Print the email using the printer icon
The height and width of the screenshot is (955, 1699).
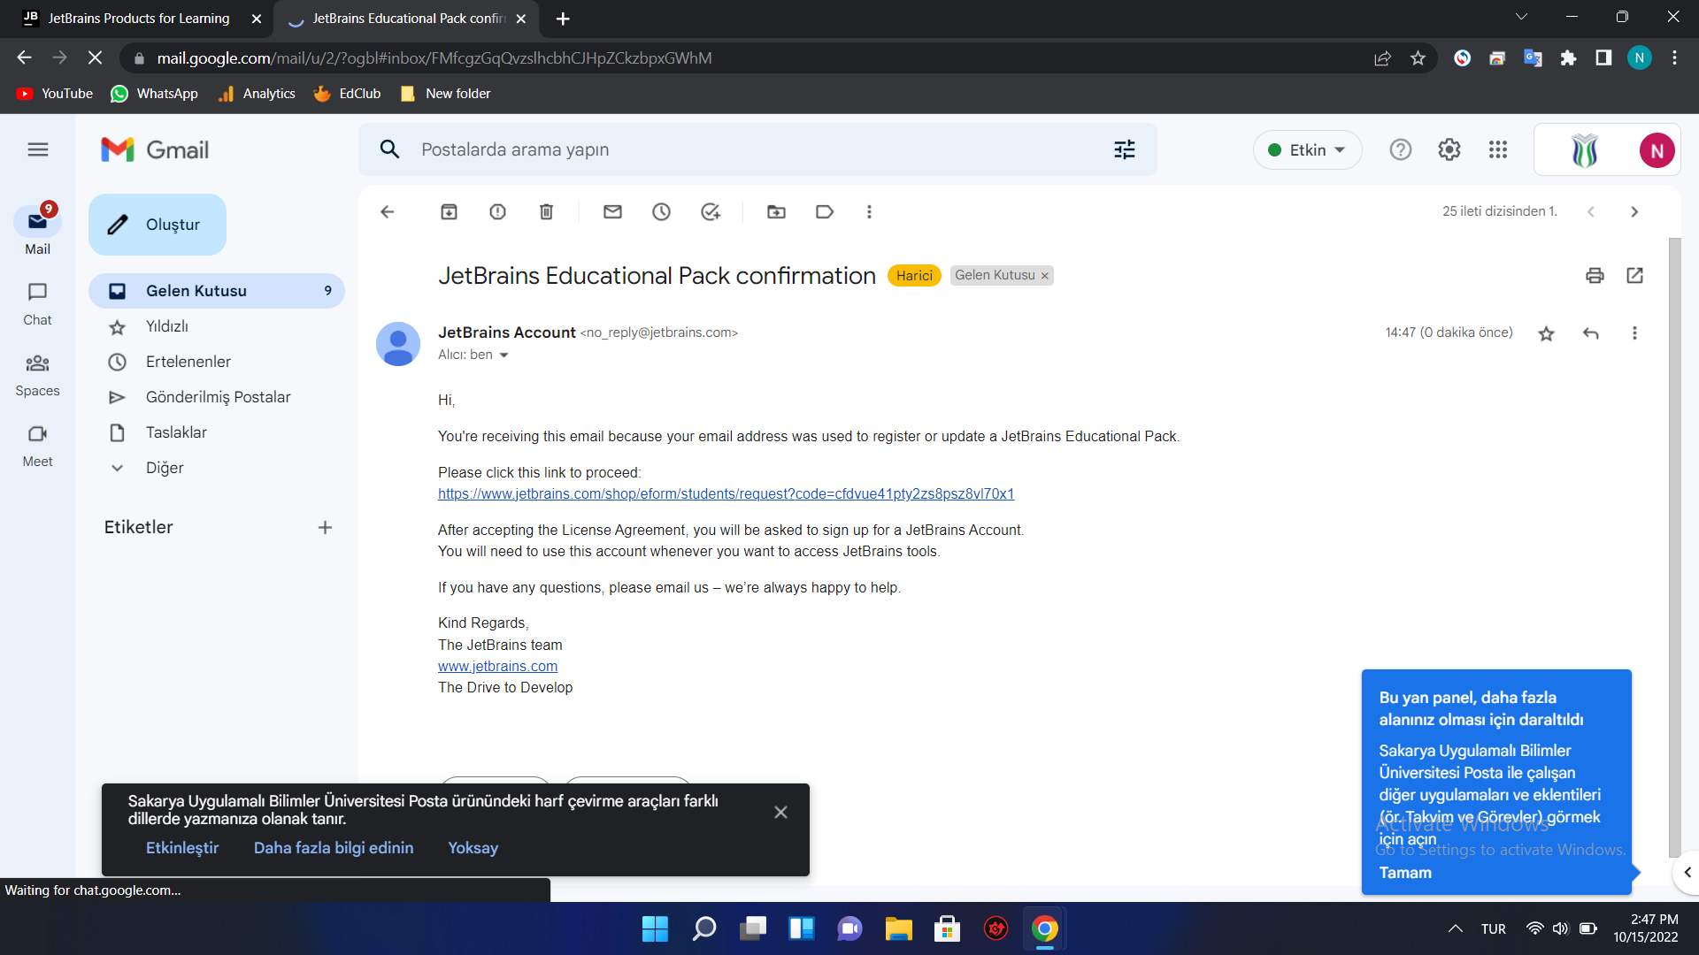(1595, 275)
